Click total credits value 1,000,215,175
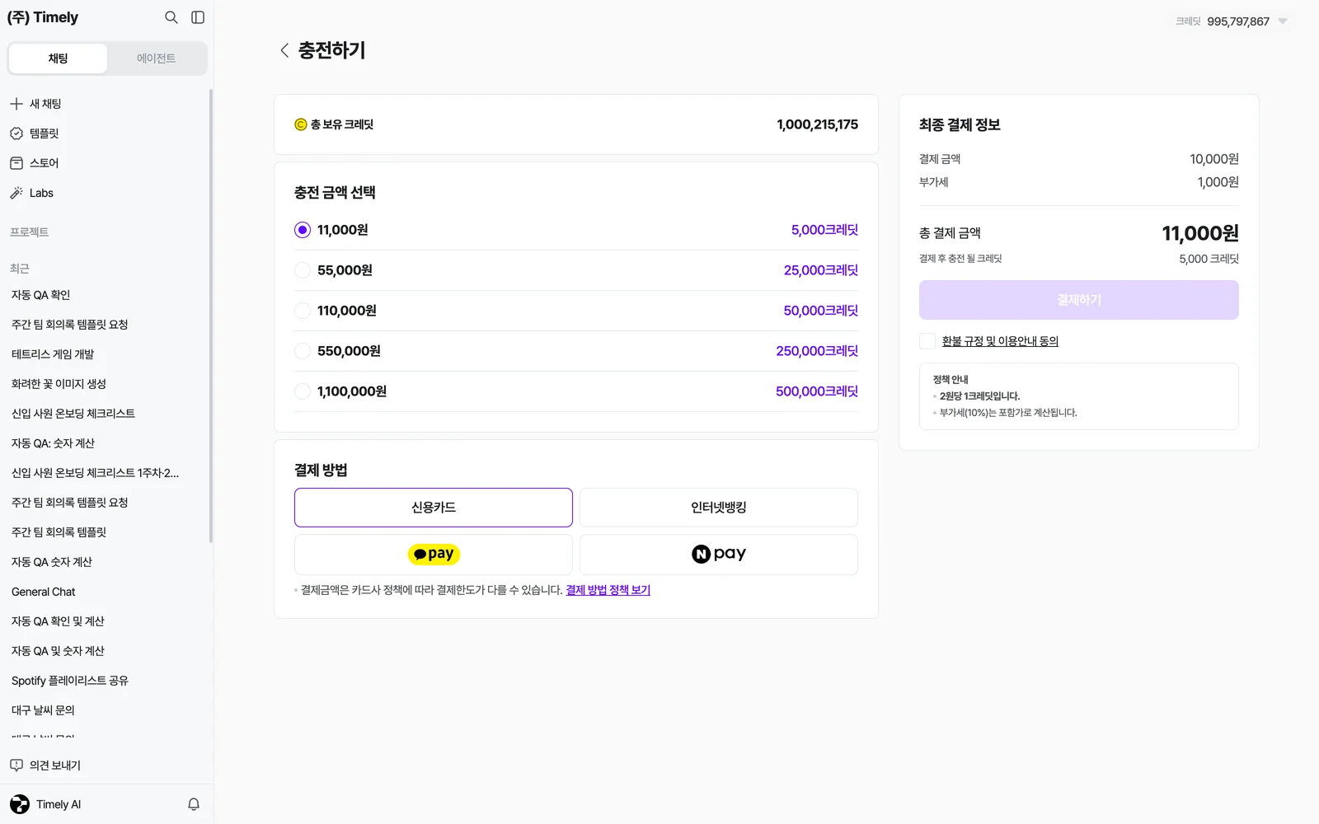Image resolution: width=1319 pixels, height=824 pixels. 818,124
